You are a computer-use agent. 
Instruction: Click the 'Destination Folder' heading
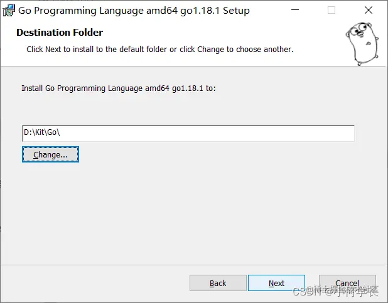click(x=60, y=33)
